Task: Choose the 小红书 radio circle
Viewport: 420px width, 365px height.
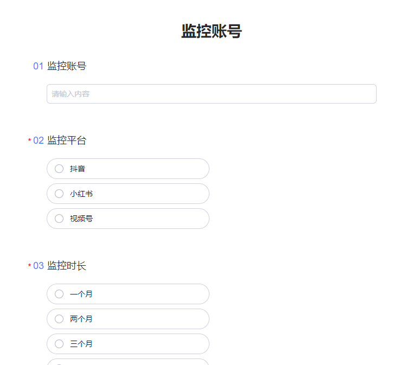Action: (x=59, y=194)
